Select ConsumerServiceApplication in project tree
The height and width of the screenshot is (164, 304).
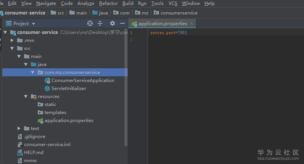[x=83, y=80]
